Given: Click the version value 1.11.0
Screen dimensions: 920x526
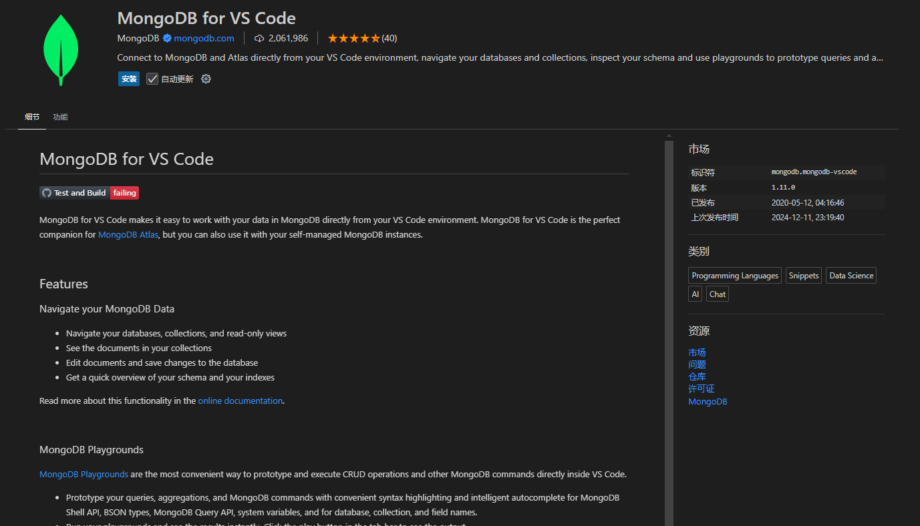Looking at the screenshot, I should click(x=783, y=188).
